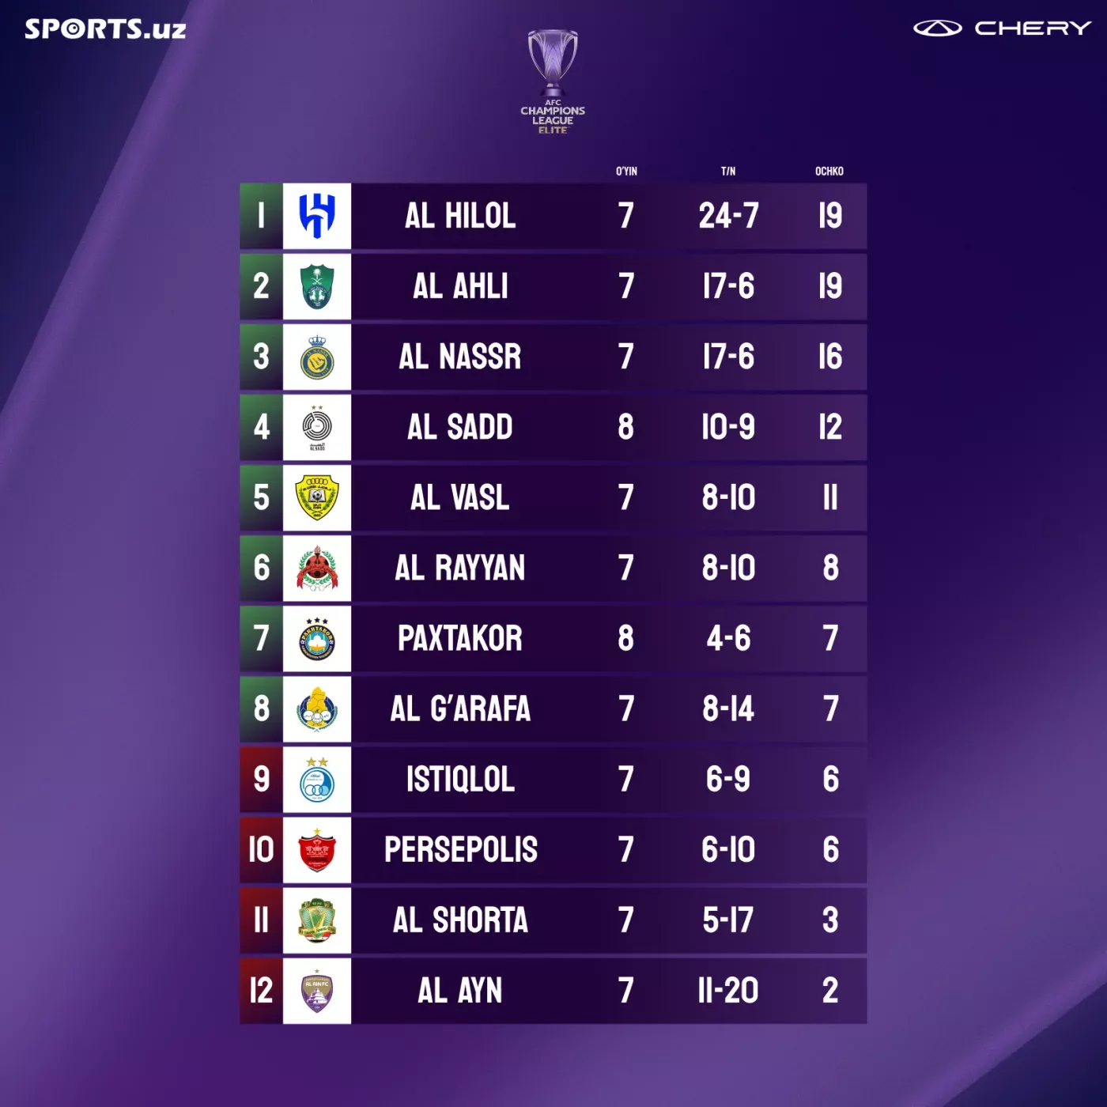This screenshot has width=1107, height=1107.
Task: Click the Al Hilol club logo
Action: (317, 216)
